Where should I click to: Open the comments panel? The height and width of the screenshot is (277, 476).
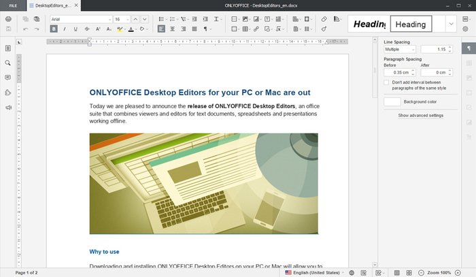(7, 78)
